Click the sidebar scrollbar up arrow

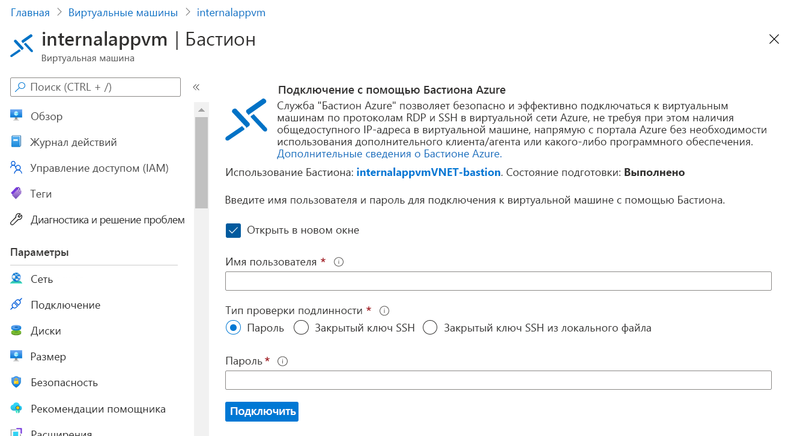201,110
